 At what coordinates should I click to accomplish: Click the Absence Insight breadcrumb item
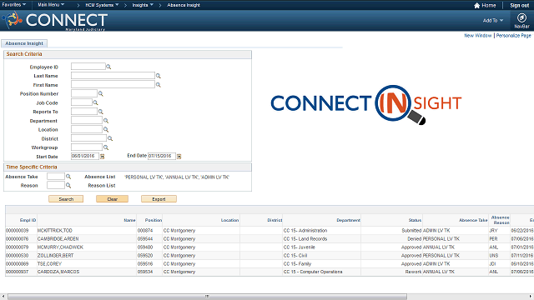click(x=184, y=5)
